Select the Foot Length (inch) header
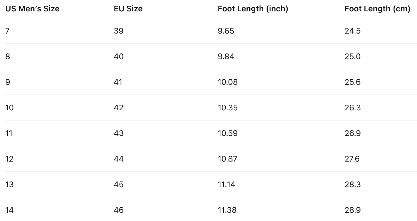The image size is (417, 221). pos(253,9)
